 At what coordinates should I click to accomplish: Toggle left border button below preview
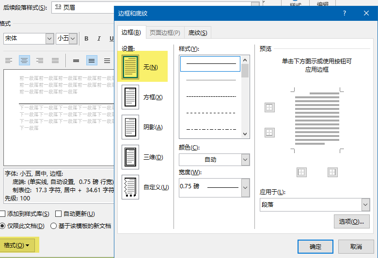click(x=301, y=172)
